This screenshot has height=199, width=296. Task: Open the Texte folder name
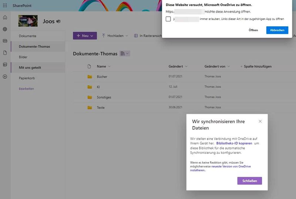point(101,108)
